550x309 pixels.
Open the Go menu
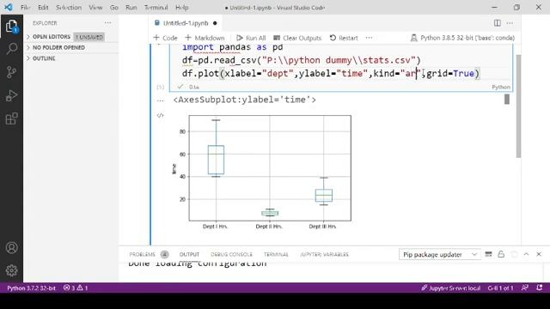(x=114, y=8)
